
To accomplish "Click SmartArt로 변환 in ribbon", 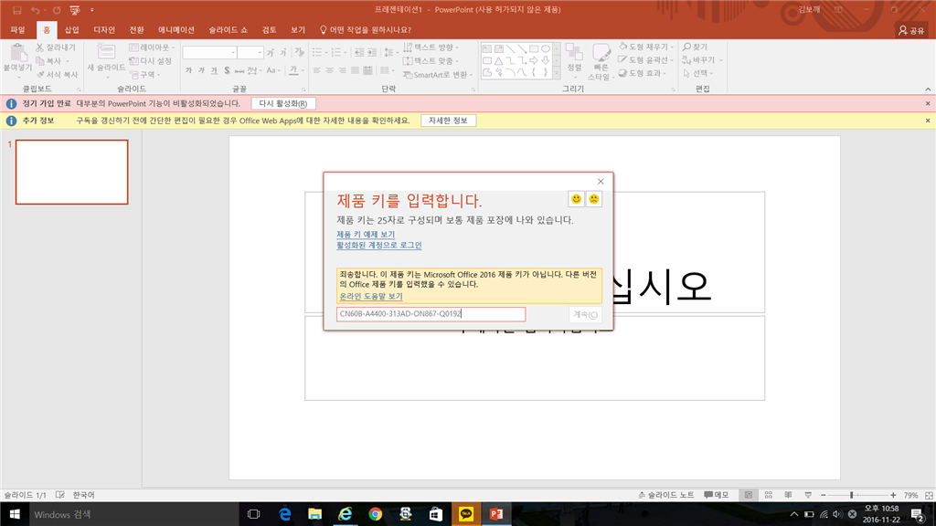I will coord(438,75).
